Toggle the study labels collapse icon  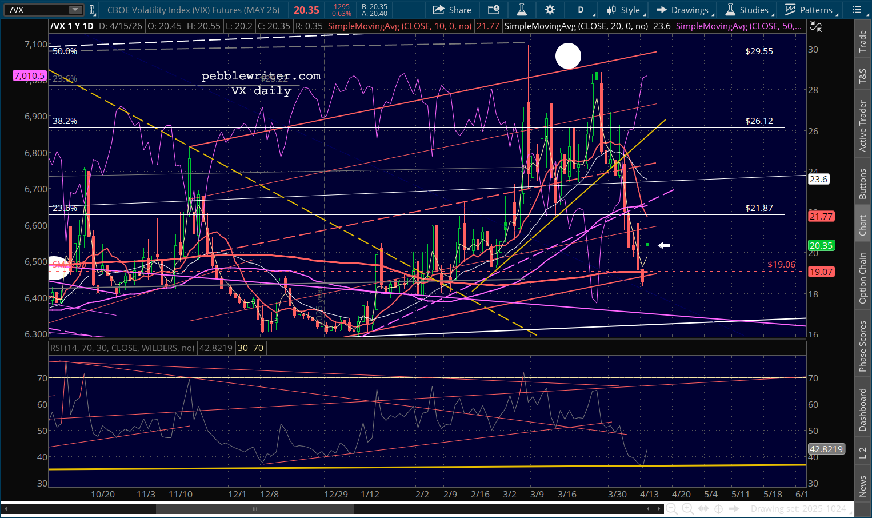(816, 26)
